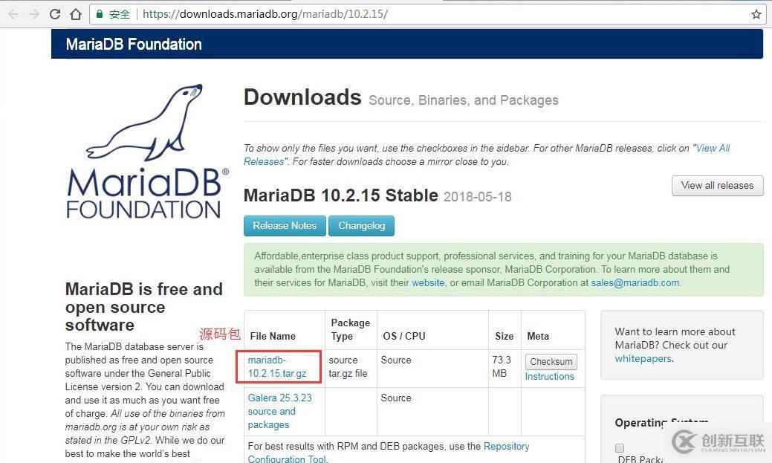772x463 pixels.
Task: Click the downloads.mariadb.org address bar
Action: [426, 14]
